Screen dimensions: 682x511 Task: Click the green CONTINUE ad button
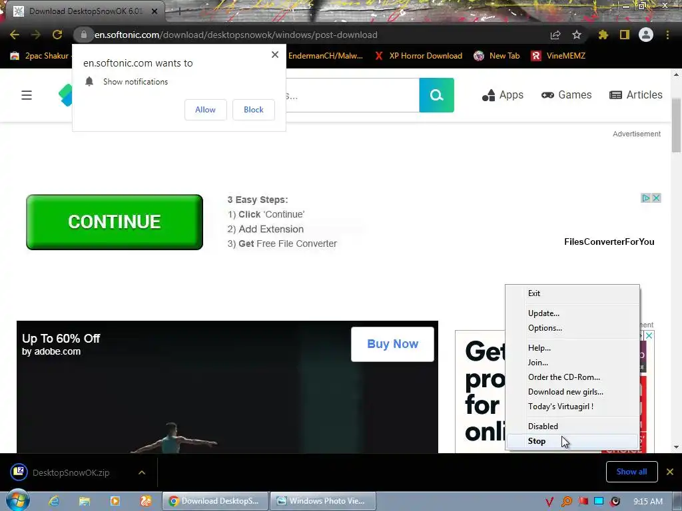[x=115, y=222]
